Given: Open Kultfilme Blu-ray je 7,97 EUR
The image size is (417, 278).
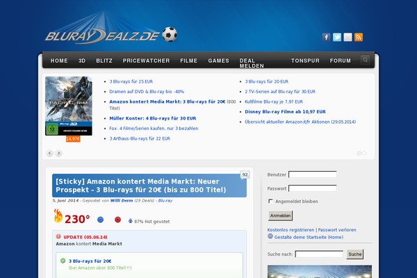Looking at the screenshot, I should (x=274, y=101).
